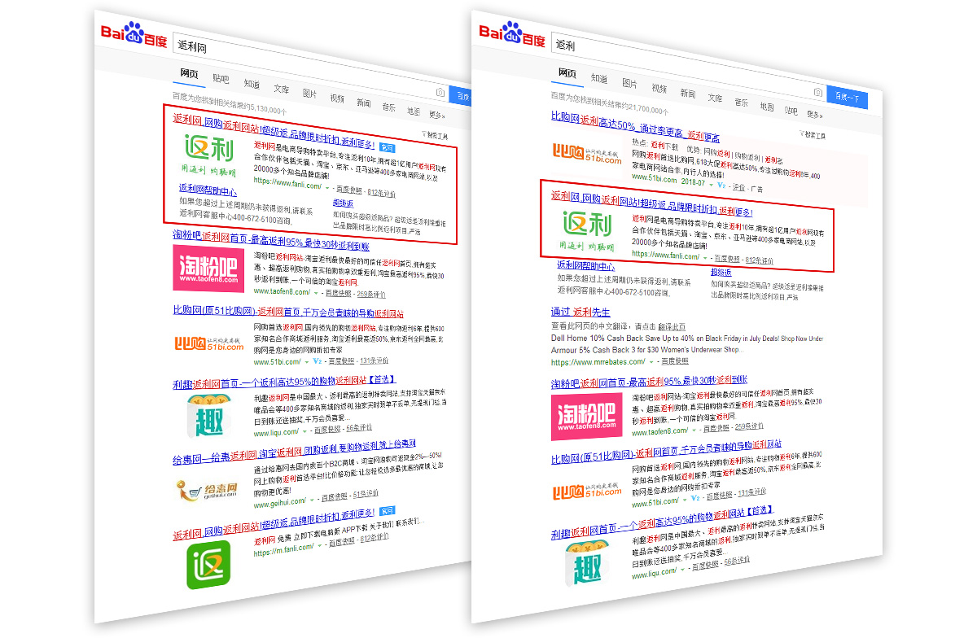This screenshot has height=638, width=977.
Task: Click the green 返 app icon at bottom left
Action: (208, 565)
